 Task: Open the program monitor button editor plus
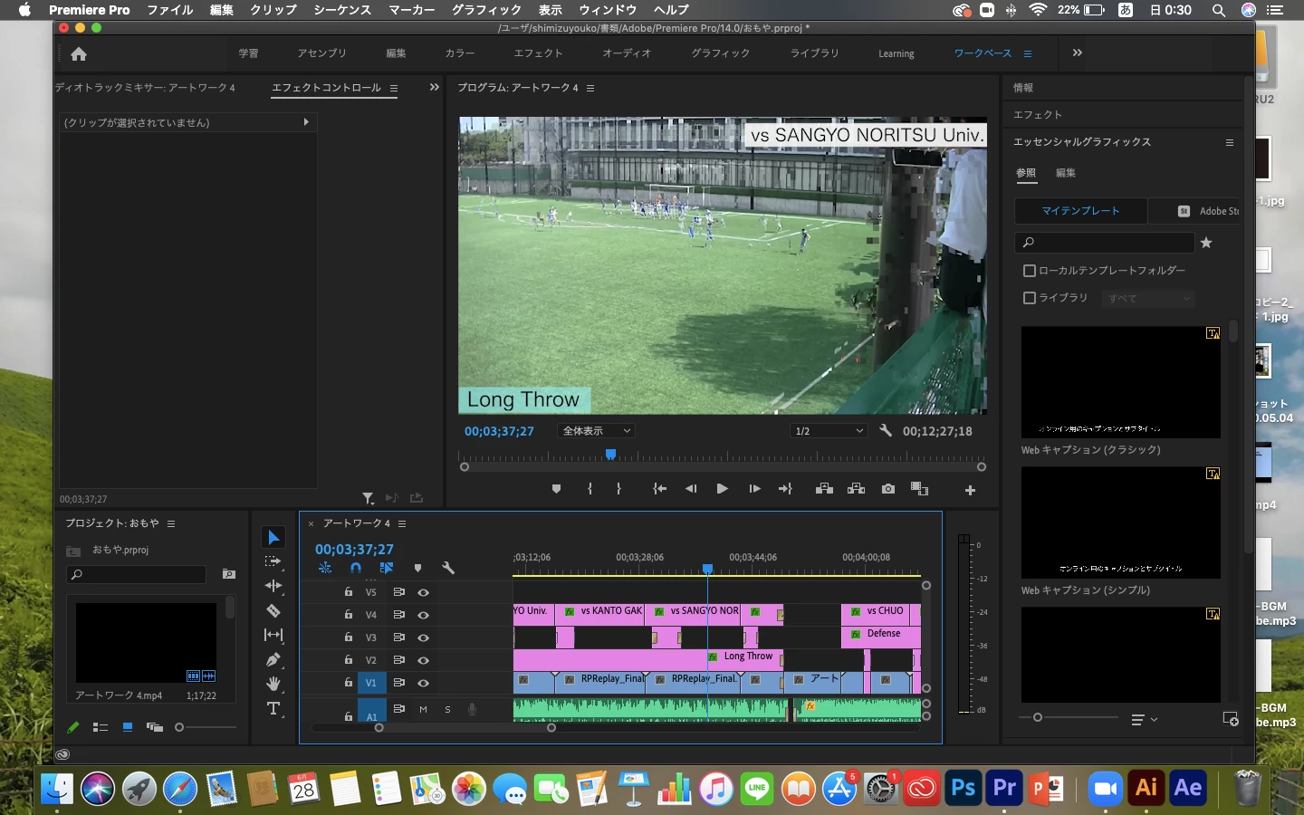coord(970,490)
